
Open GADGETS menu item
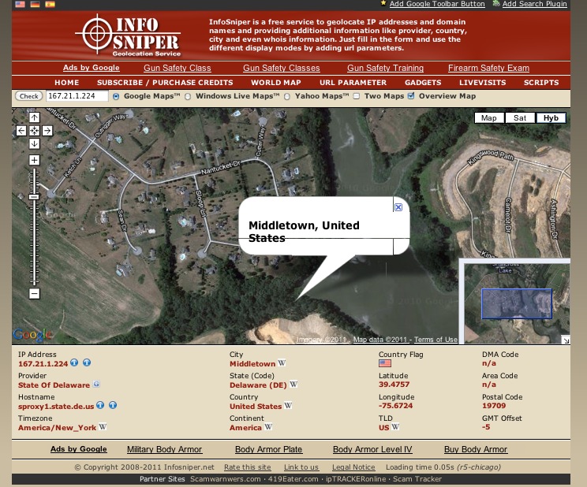tap(423, 83)
